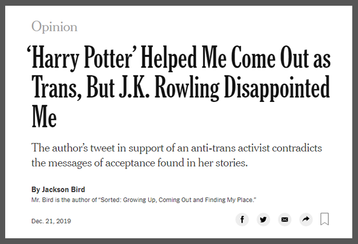Click the email envelope share icon
This screenshot has width=358, height=244.
click(285, 220)
